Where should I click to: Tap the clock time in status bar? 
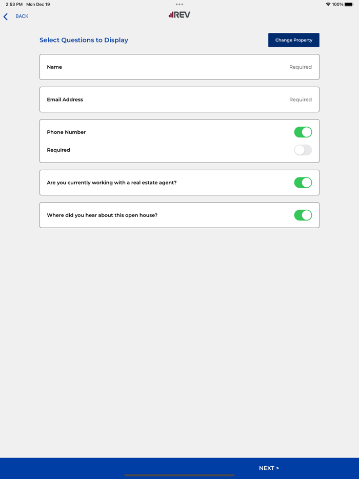tap(14, 4)
